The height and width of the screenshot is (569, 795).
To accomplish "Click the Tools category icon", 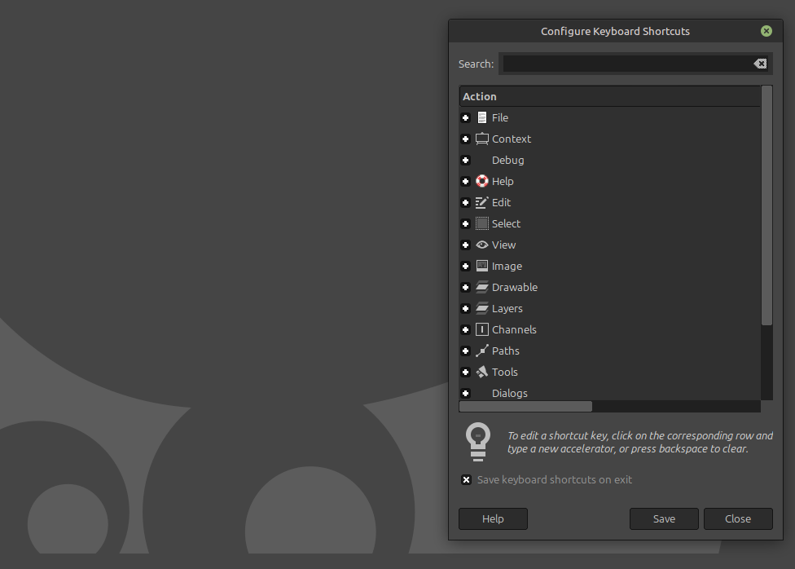I will 481,372.
